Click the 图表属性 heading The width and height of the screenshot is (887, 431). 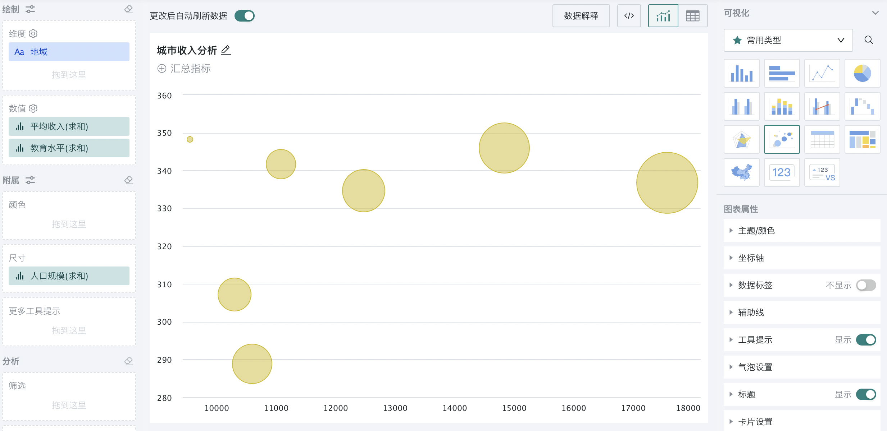point(741,209)
